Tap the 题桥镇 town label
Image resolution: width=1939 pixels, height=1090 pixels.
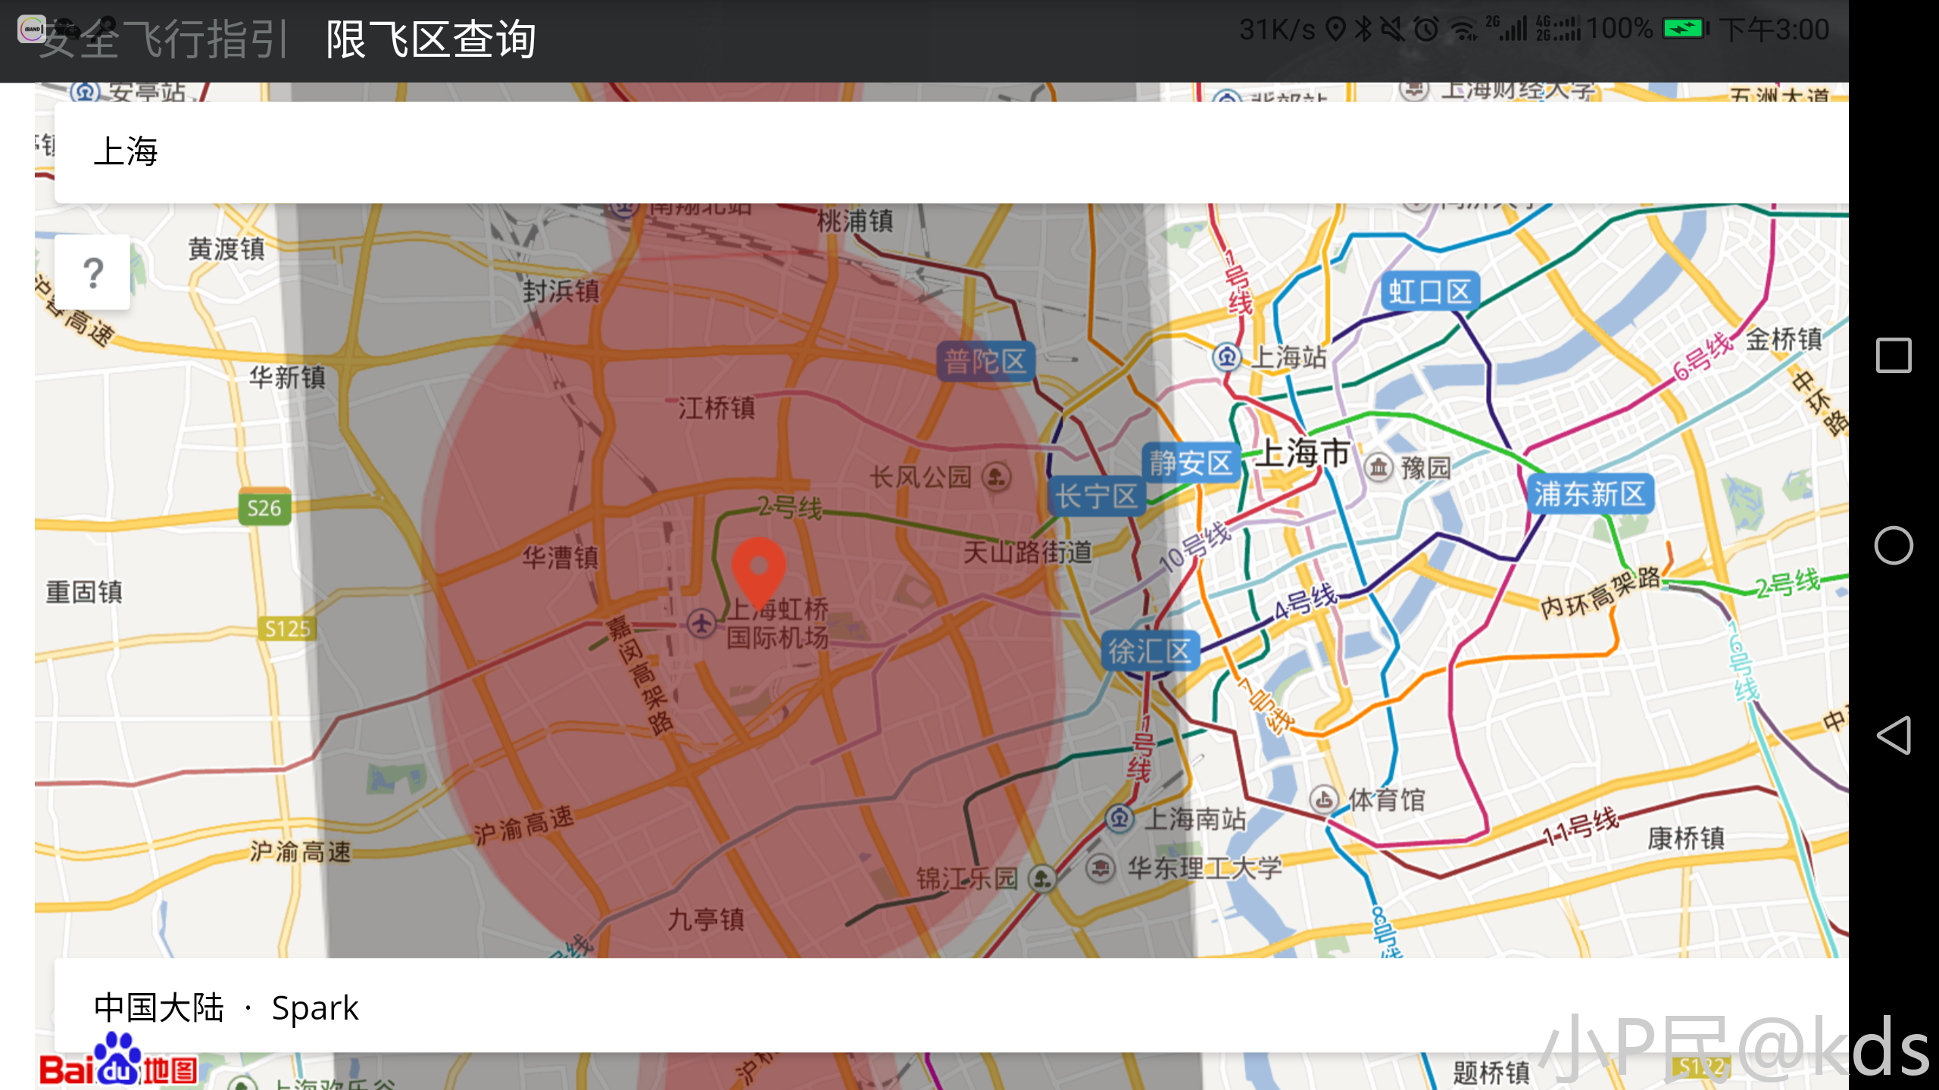[1491, 1073]
